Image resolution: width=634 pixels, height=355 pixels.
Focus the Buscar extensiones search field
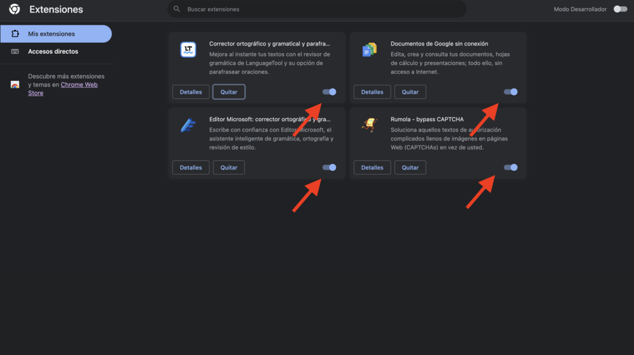317,9
